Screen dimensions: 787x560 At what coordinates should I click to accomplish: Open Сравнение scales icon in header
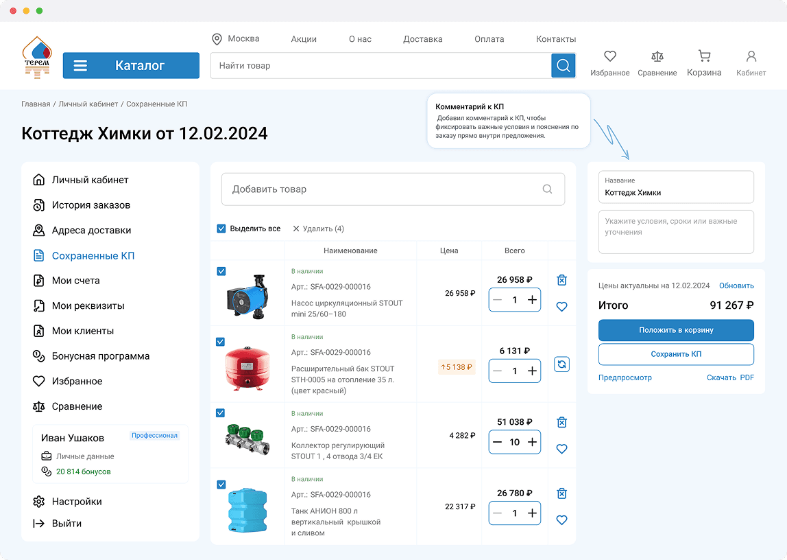point(657,56)
